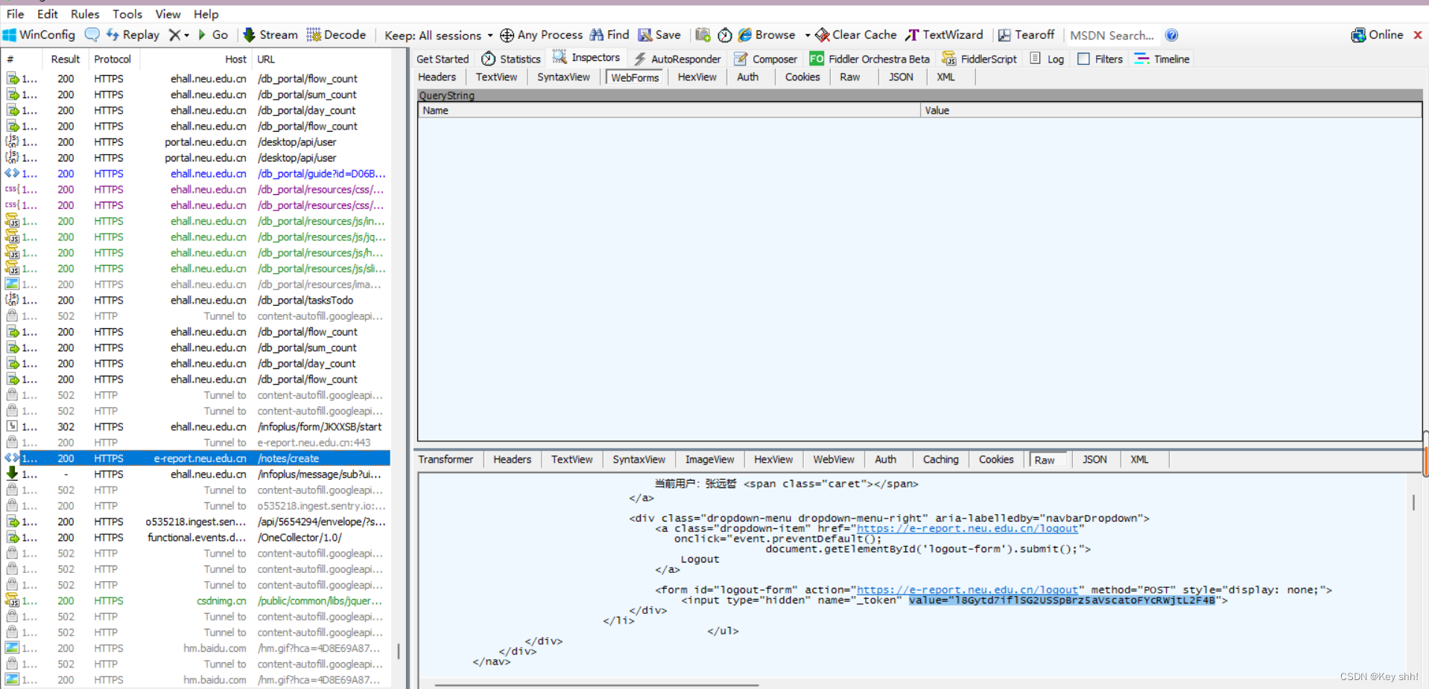1429x689 pixels.
Task: Click the Find binoculars icon
Action: pos(597,35)
